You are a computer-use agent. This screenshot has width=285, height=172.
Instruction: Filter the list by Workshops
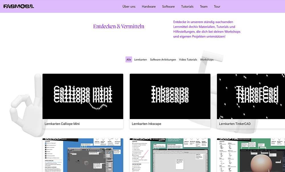point(207,60)
